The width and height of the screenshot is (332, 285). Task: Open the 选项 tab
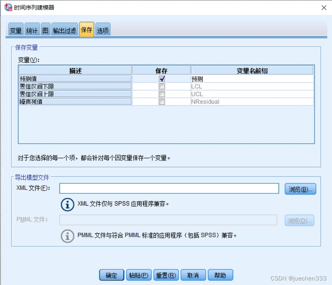click(103, 29)
